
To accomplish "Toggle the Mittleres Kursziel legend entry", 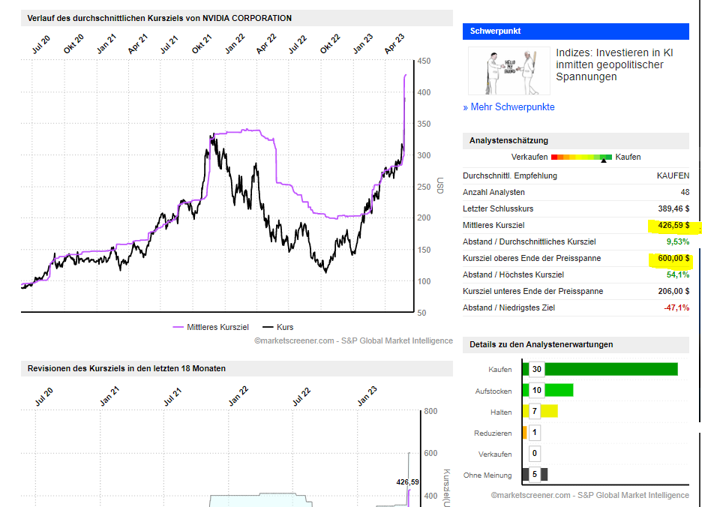I will [211, 328].
